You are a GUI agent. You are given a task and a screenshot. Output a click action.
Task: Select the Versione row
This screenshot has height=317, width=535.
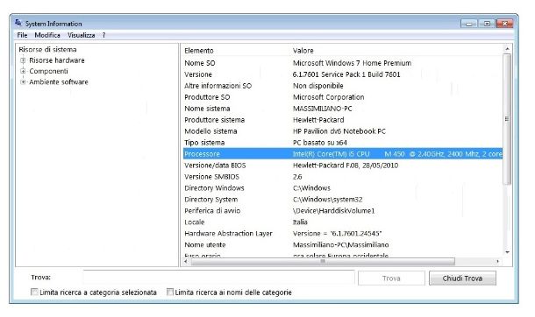[x=343, y=74]
